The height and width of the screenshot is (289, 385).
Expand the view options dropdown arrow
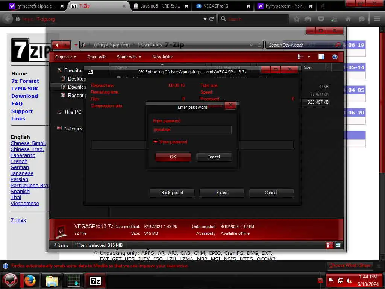(309, 57)
